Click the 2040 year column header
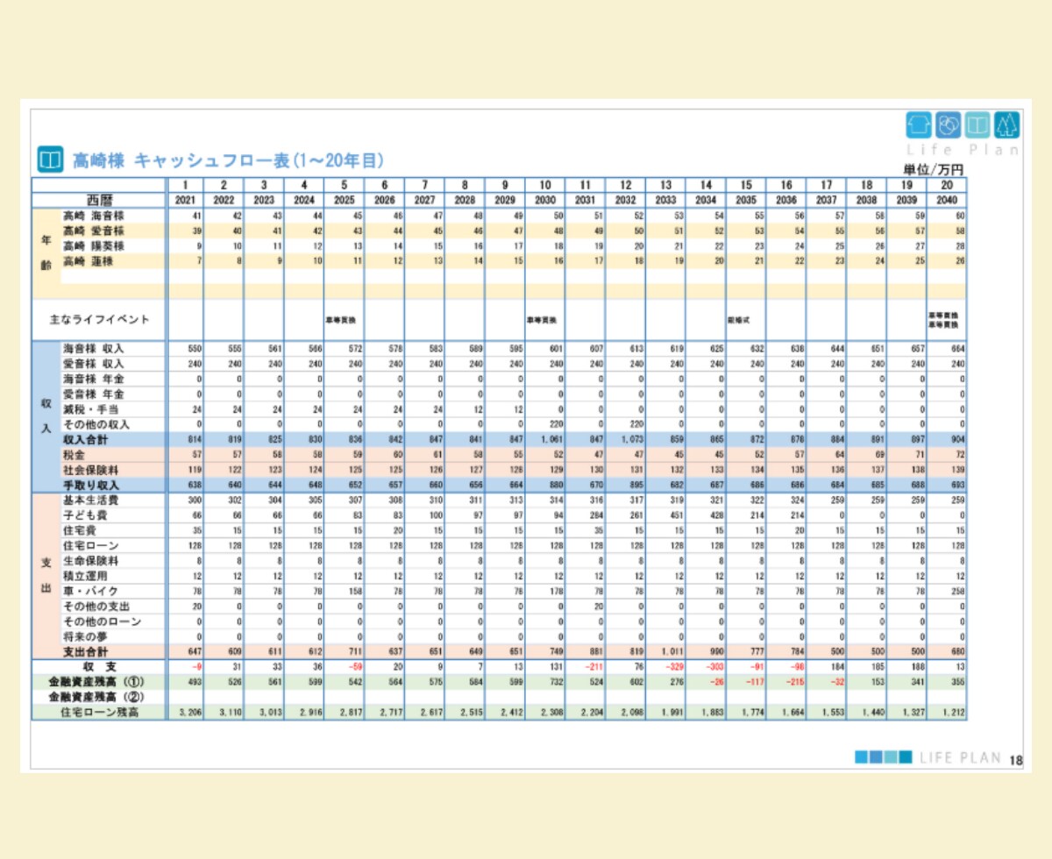1052x859 pixels. pos(948,200)
